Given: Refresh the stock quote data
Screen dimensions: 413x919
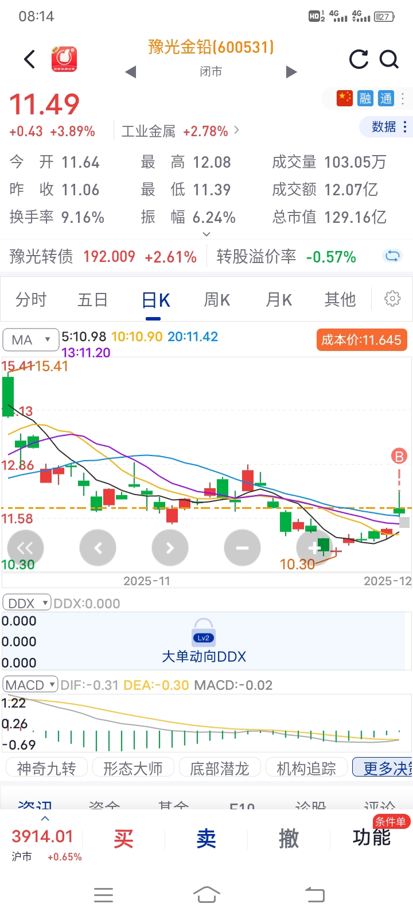Looking at the screenshot, I should [359, 59].
